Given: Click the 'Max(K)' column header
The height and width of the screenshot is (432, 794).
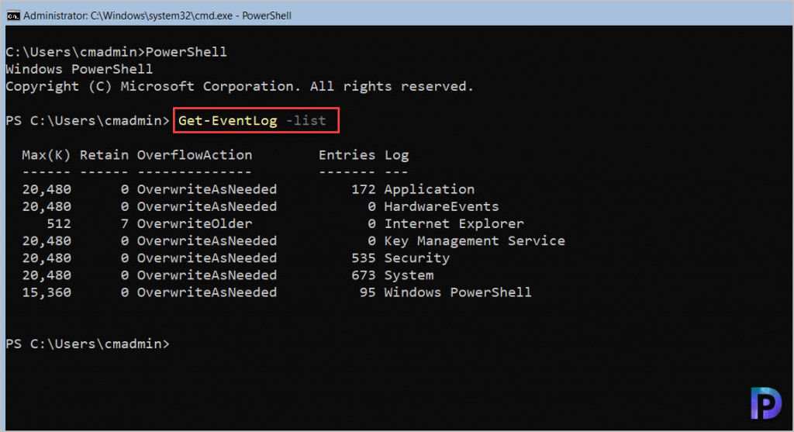Looking at the screenshot, I should tap(46, 155).
